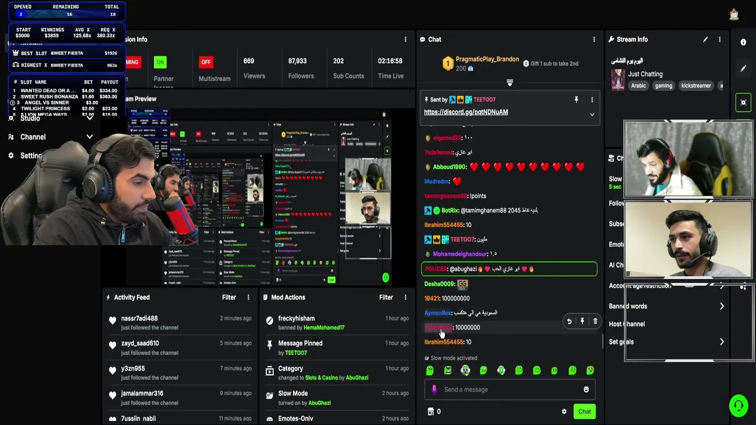The width and height of the screenshot is (756, 425).
Task: Open the Activity Feed Filter dropdown
Action: click(x=229, y=297)
